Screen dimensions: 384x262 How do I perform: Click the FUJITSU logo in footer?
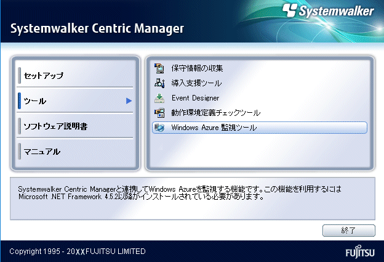pos(357,252)
